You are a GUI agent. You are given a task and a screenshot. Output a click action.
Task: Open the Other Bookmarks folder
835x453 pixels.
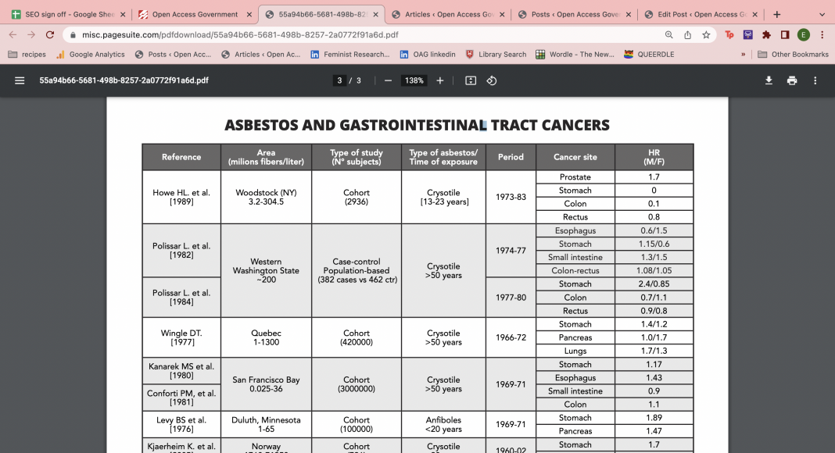(x=793, y=54)
